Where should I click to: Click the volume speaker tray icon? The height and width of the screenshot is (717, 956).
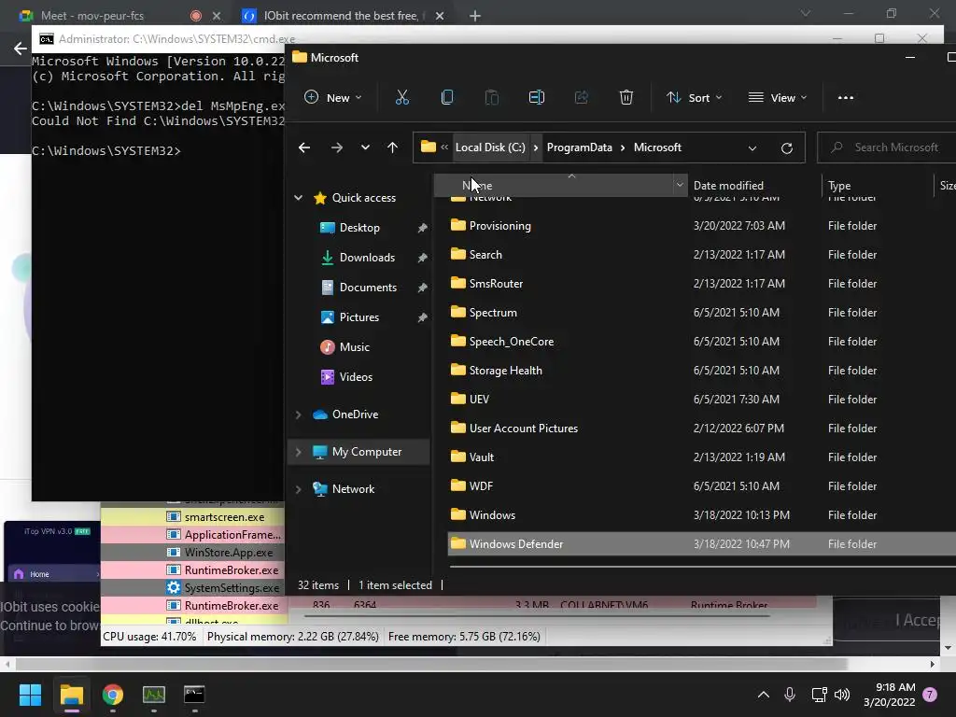pyautogui.click(x=842, y=695)
